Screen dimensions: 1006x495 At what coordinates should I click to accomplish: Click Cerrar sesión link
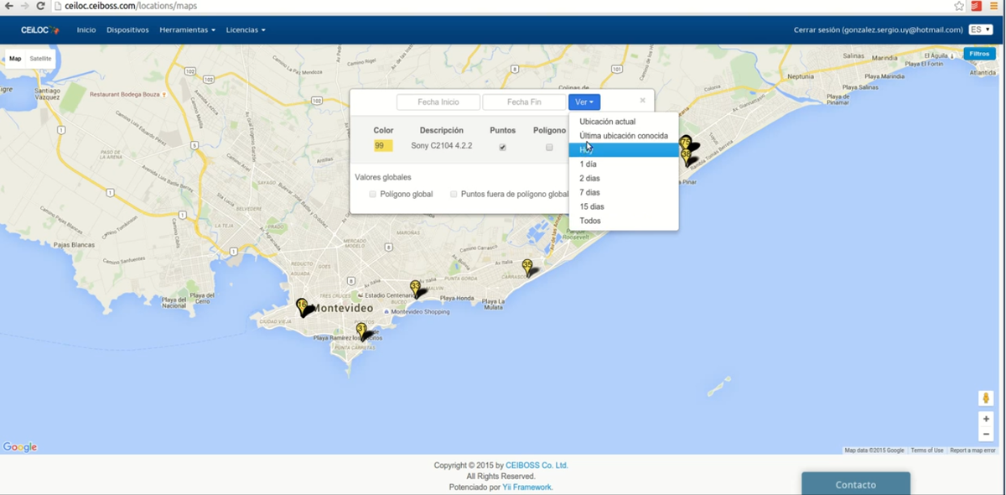point(878,29)
